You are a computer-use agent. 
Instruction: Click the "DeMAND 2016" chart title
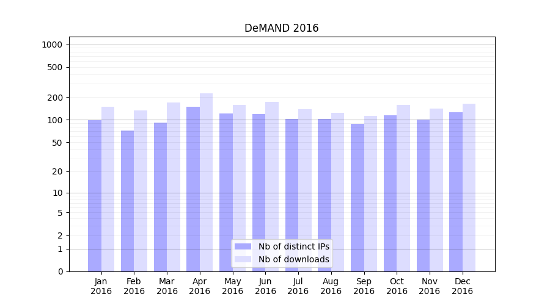(x=281, y=28)
